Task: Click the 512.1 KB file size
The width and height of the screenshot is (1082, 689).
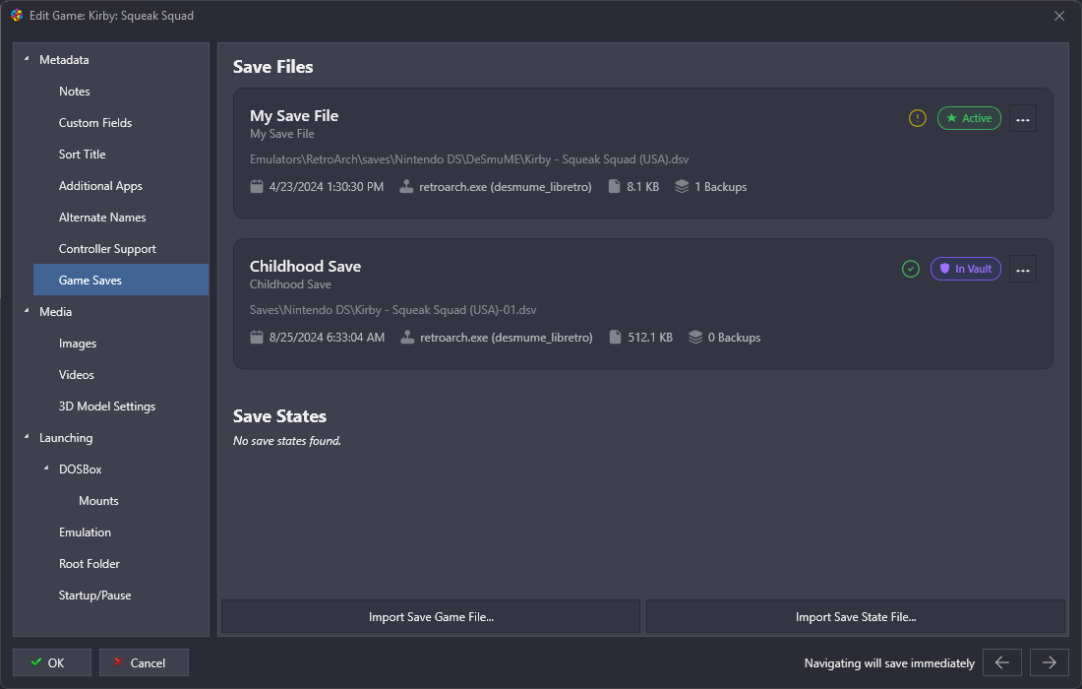Action: 650,338
